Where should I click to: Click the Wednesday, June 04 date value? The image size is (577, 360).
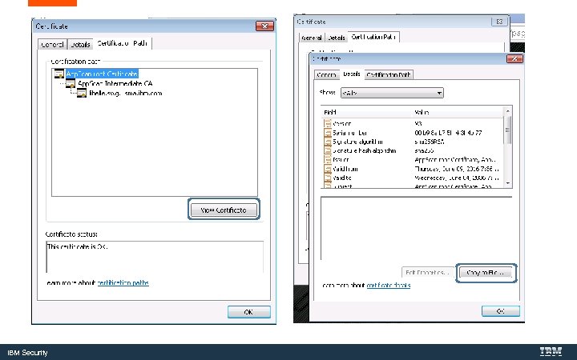457,178
